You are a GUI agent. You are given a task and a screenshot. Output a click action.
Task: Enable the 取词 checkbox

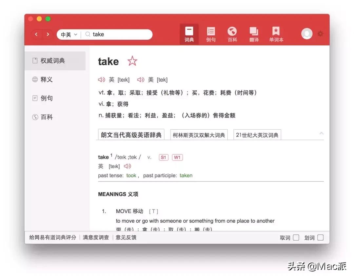click(x=296, y=237)
